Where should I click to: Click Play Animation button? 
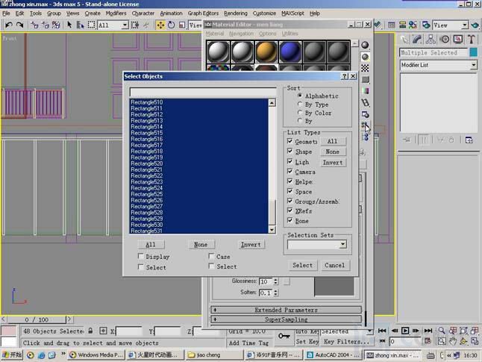(405, 331)
